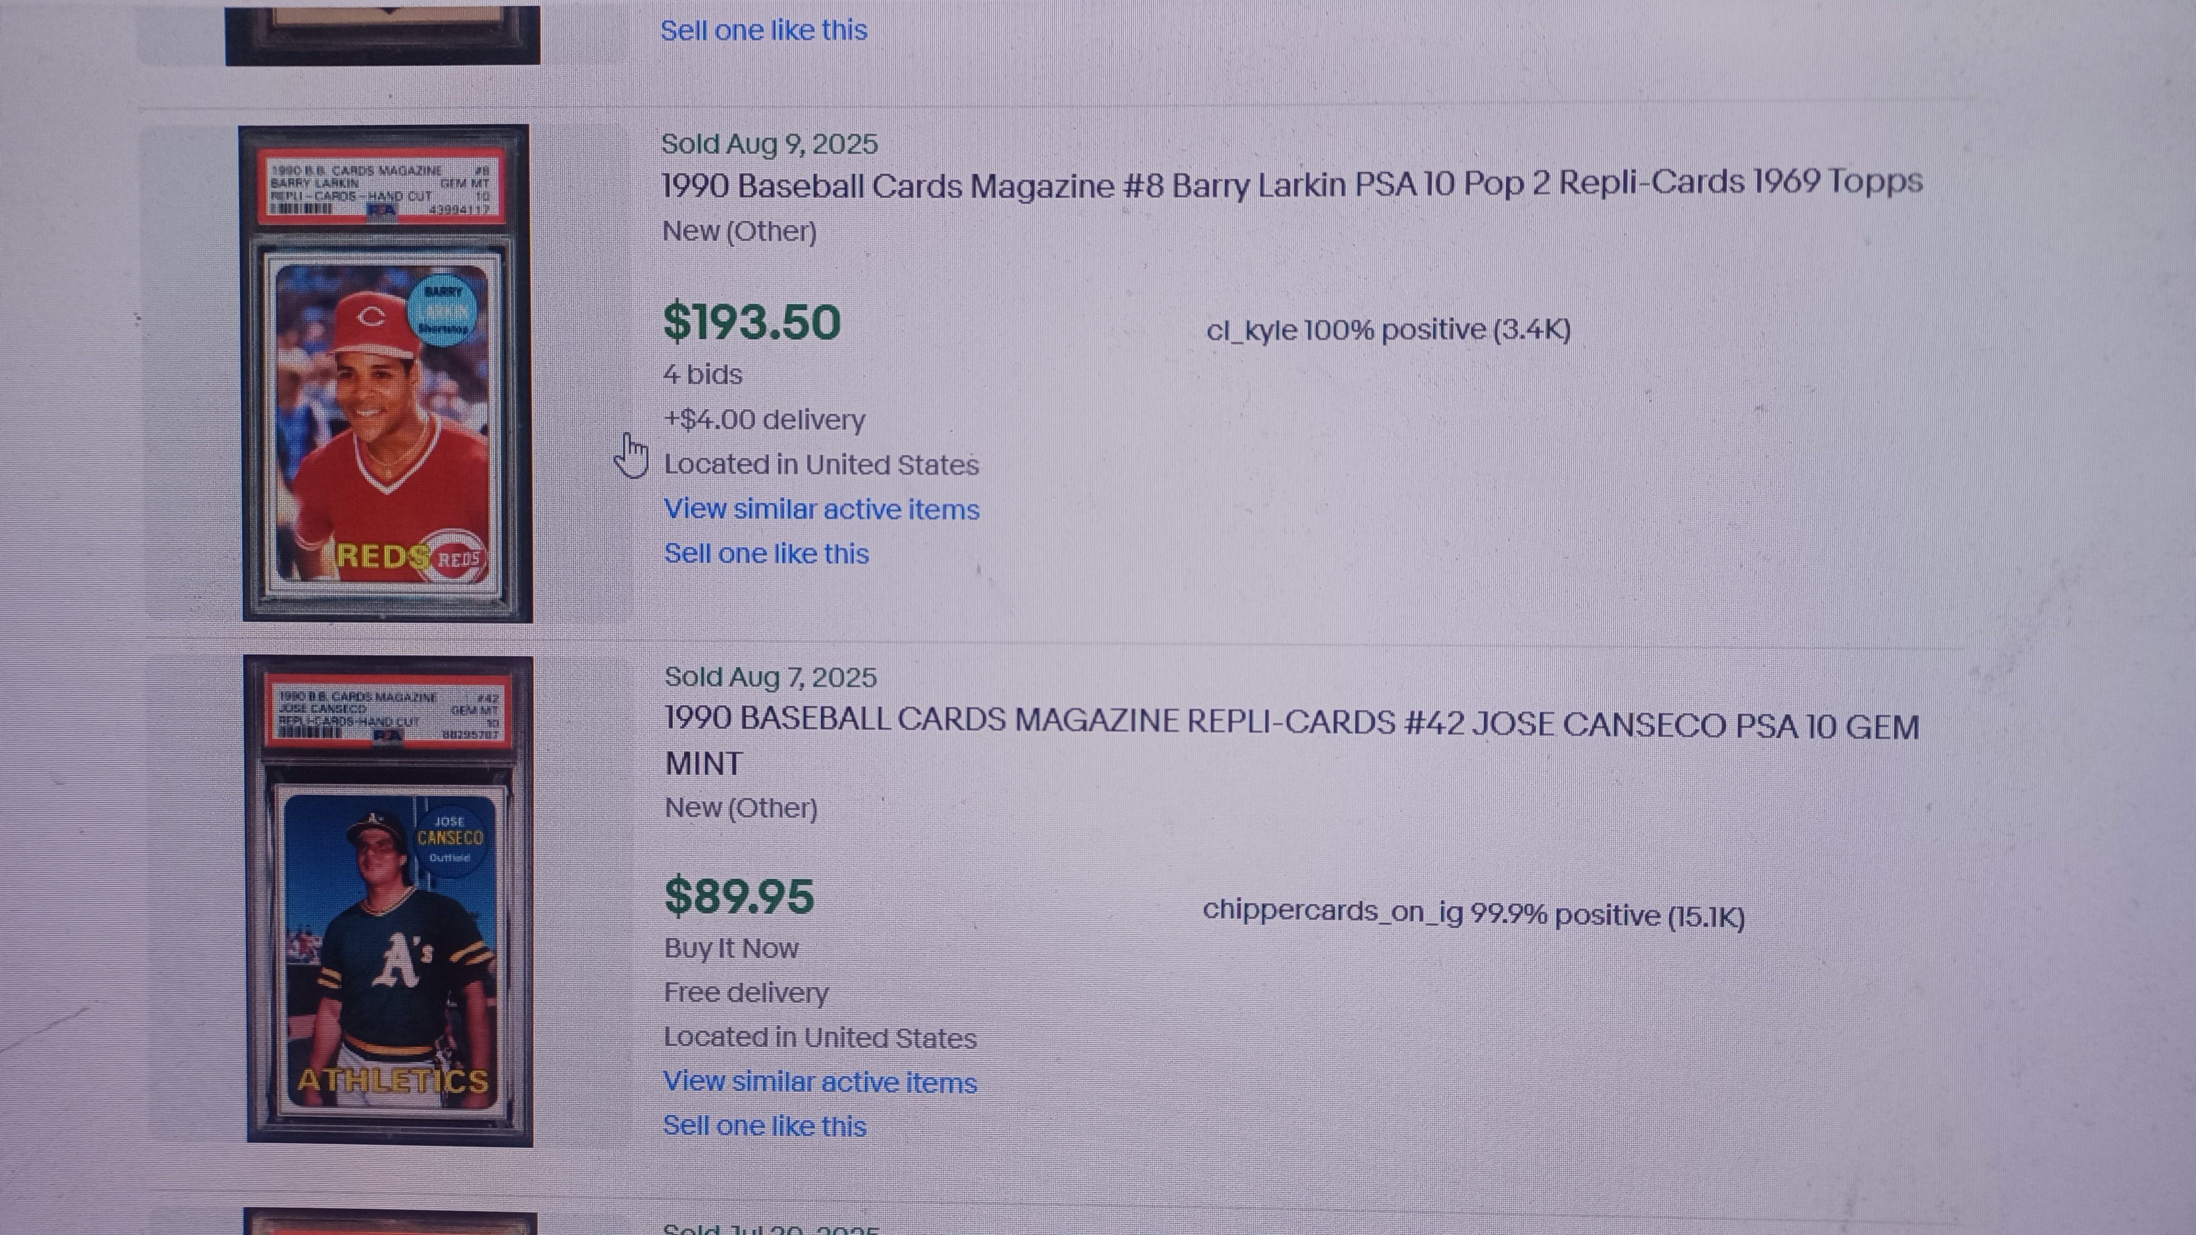Click 'Sell one like this' under Canseco listing
Image resolution: width=2196 pixels, height=1235 pixels.
pos(765,1126)
